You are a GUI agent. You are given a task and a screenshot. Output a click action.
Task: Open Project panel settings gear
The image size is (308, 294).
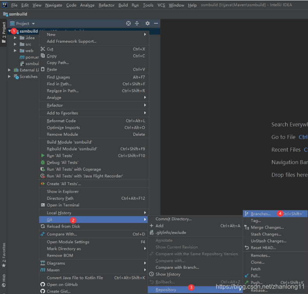point(147,24)
